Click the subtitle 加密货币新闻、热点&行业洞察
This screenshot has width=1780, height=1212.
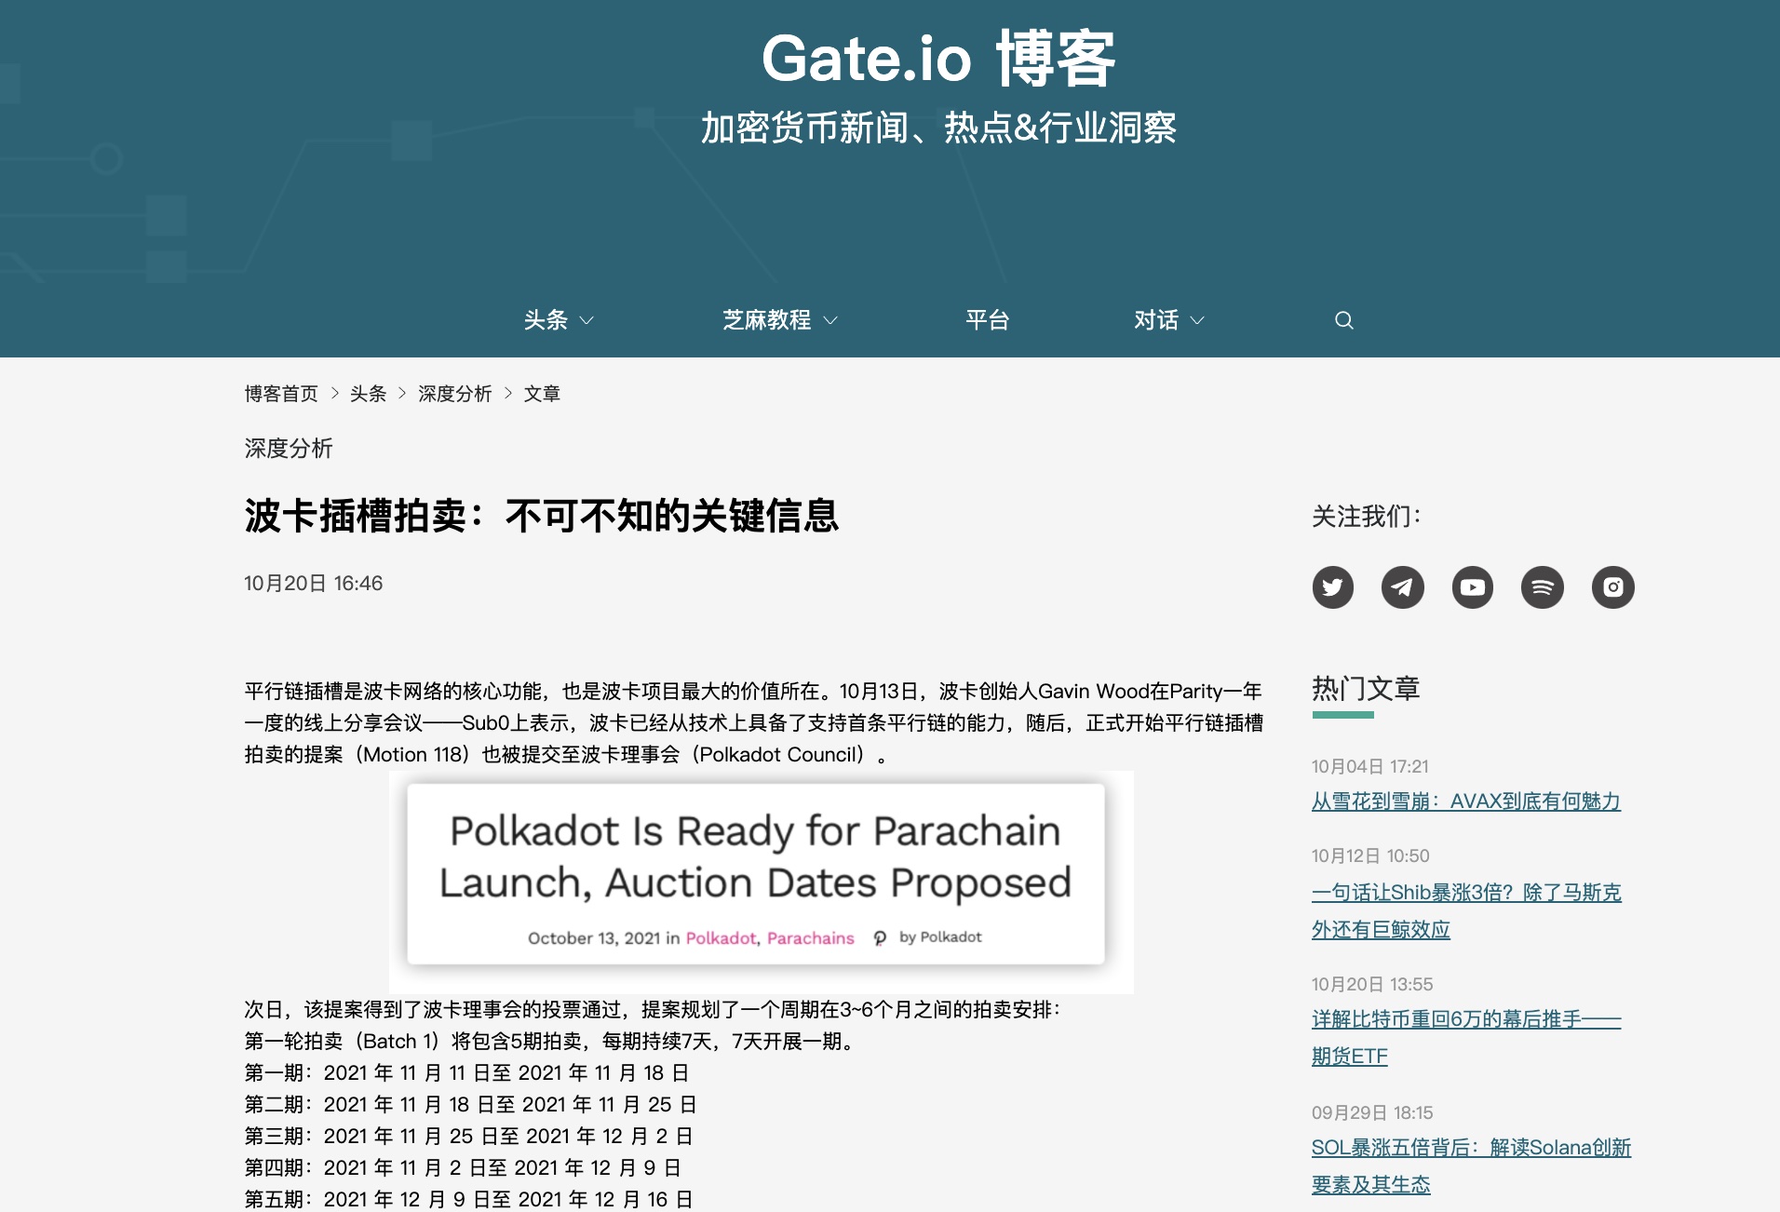point(938,128)
